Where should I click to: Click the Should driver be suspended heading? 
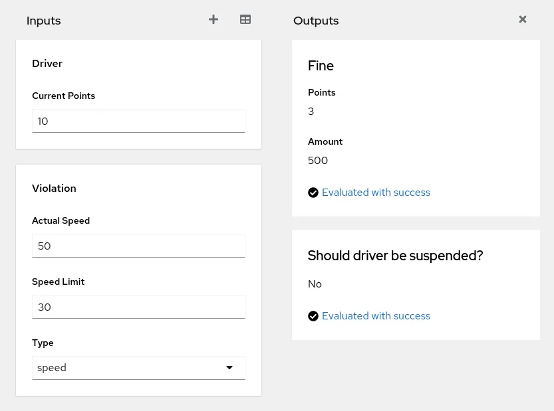pos(395,256)
